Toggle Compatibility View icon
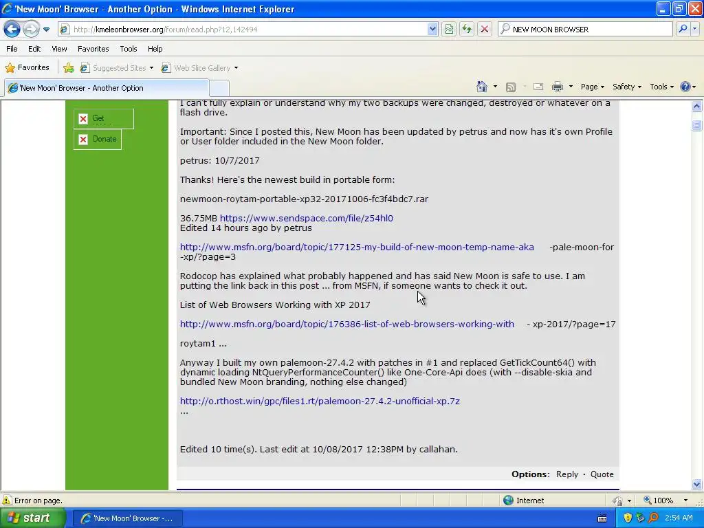This screenshot has height=528, width=704. click(449, 29)
